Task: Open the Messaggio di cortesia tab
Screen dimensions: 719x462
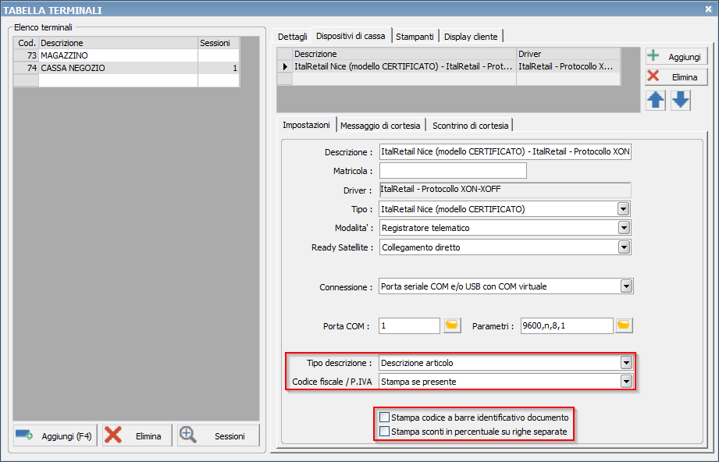Action: 381,125
